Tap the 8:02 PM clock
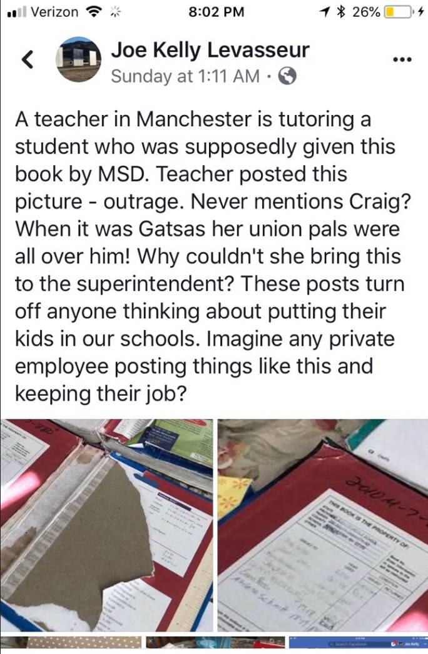The width and height of the screenshot is (428, 654). pyautogui.click(x=217, y=12)
